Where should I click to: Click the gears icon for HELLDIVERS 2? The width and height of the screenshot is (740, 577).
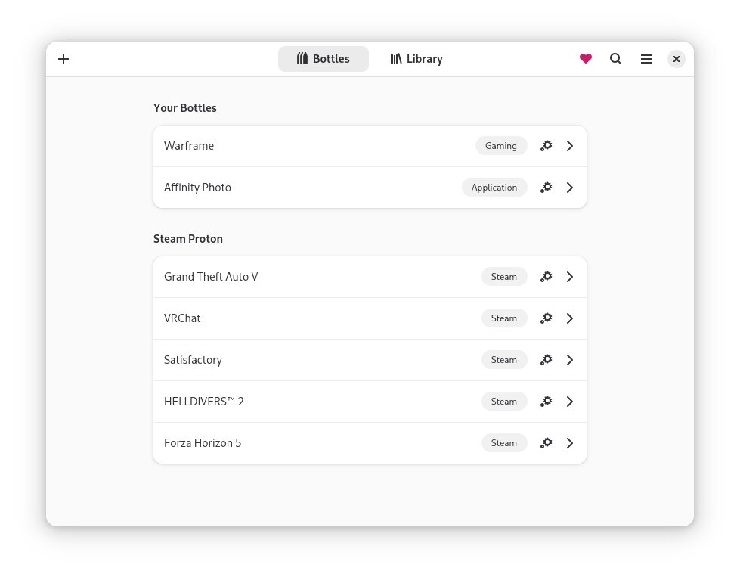(546, 402)
